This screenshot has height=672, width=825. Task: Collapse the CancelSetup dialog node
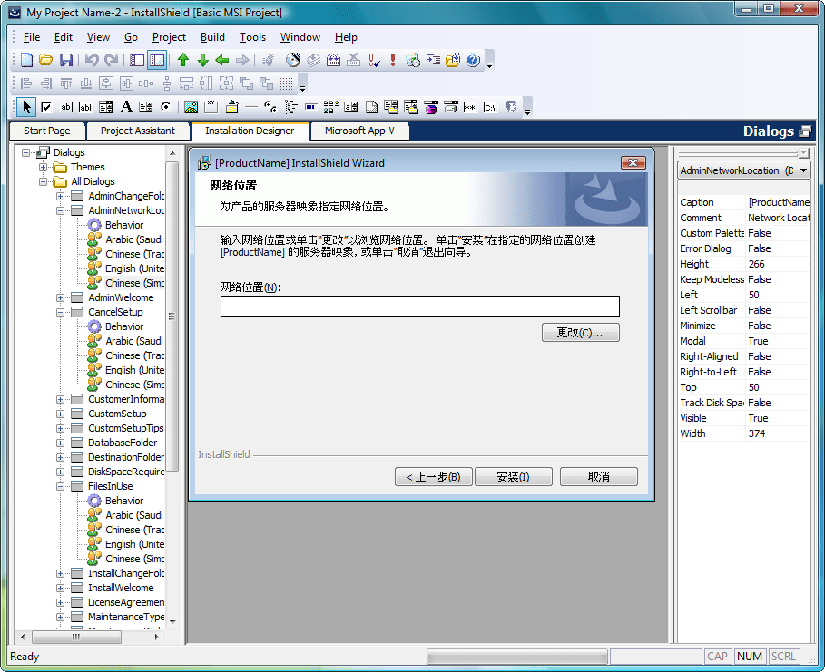pyautogui.click(x=60, y=312)
